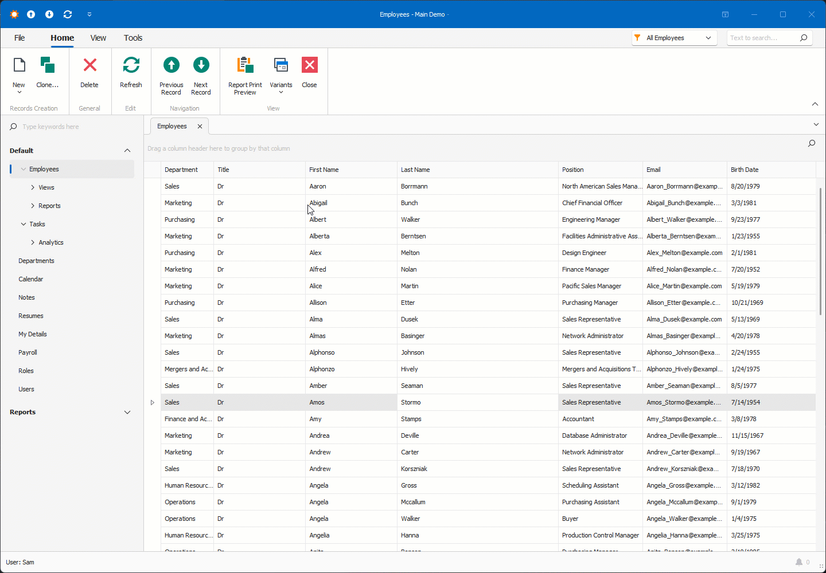The image size is (826, 573).
Task: Open Report Print Preview
Action: (x=245, y=65)
